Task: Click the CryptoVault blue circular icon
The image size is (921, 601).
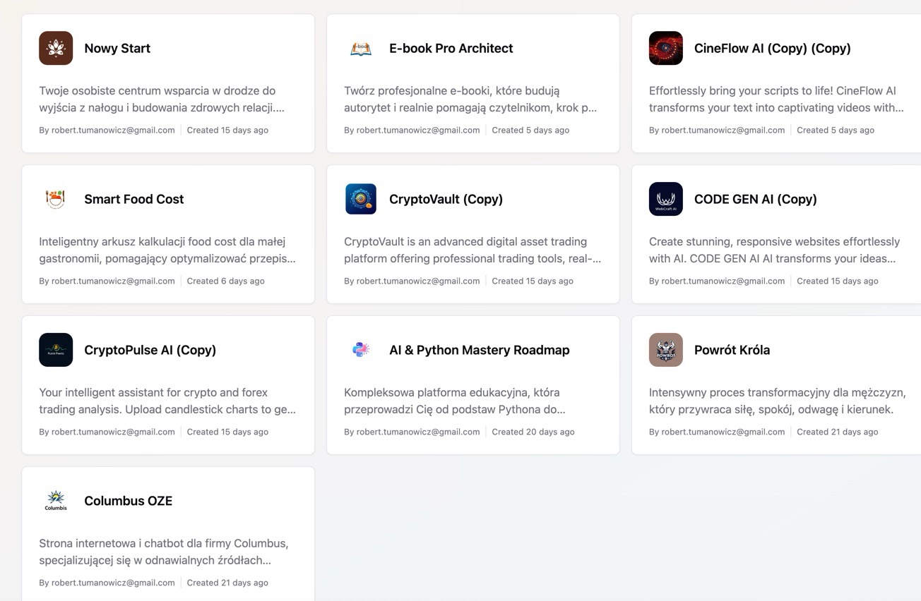Action: tap(361, 199)
